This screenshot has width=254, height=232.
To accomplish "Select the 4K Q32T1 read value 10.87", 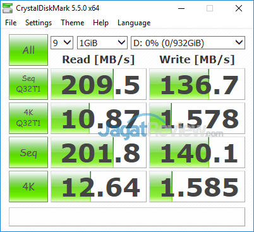I will click(x=99, y=118).
